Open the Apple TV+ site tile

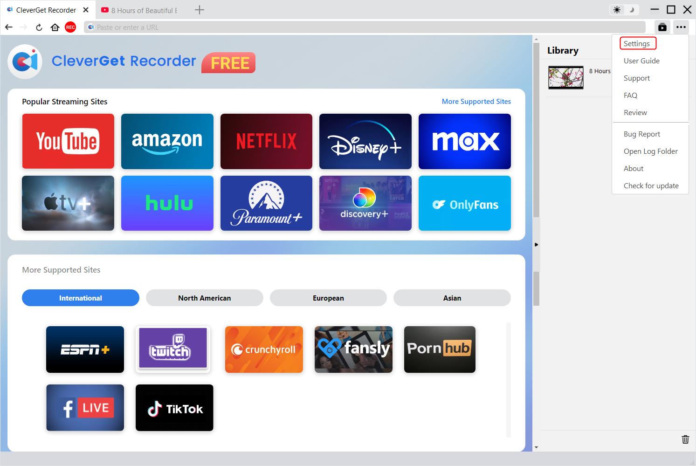point(68,203)
